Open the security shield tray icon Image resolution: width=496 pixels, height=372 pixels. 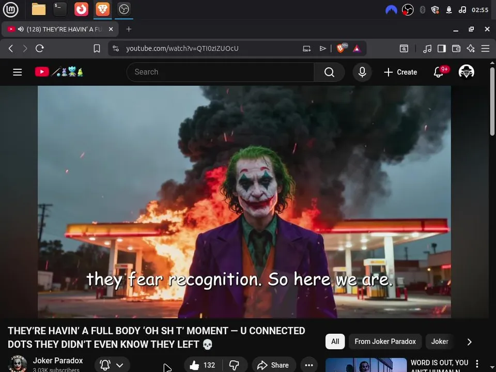coord(435,10)
